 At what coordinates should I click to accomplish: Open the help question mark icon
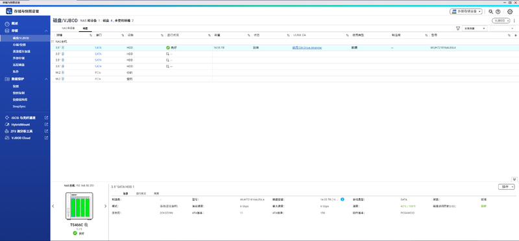tap(498, 12)
